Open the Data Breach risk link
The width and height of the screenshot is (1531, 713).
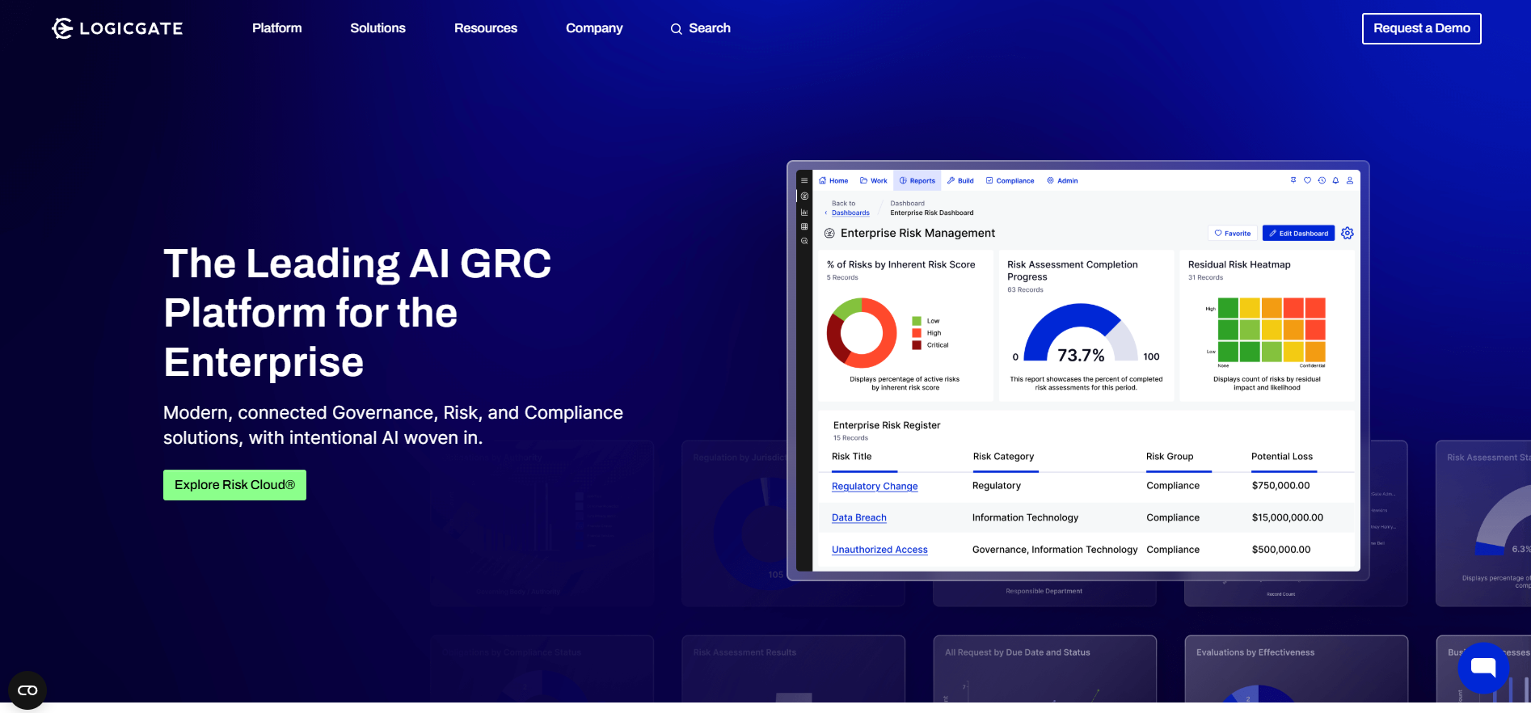859,517
